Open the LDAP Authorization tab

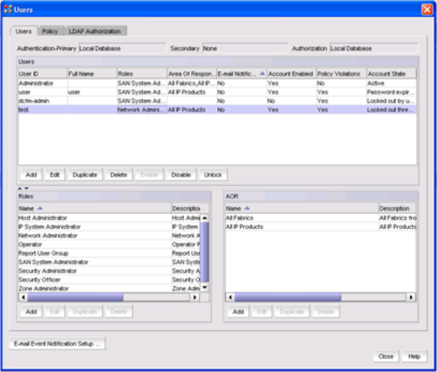point(95,31)
